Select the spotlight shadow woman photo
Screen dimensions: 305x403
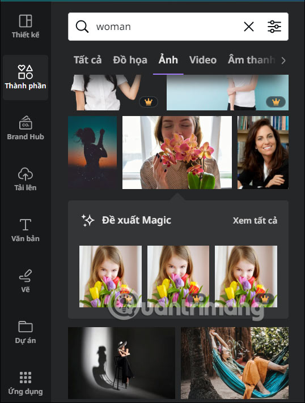point(121,363)
